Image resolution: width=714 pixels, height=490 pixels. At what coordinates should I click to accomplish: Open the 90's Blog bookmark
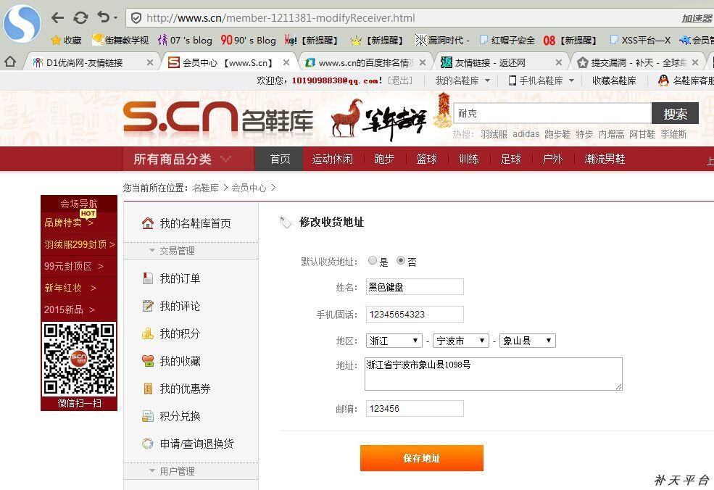coord(248,40)
